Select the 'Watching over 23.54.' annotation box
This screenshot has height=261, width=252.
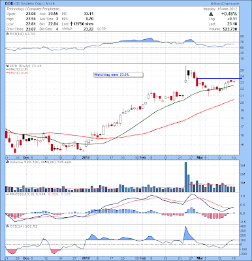(x=118, y=75)
